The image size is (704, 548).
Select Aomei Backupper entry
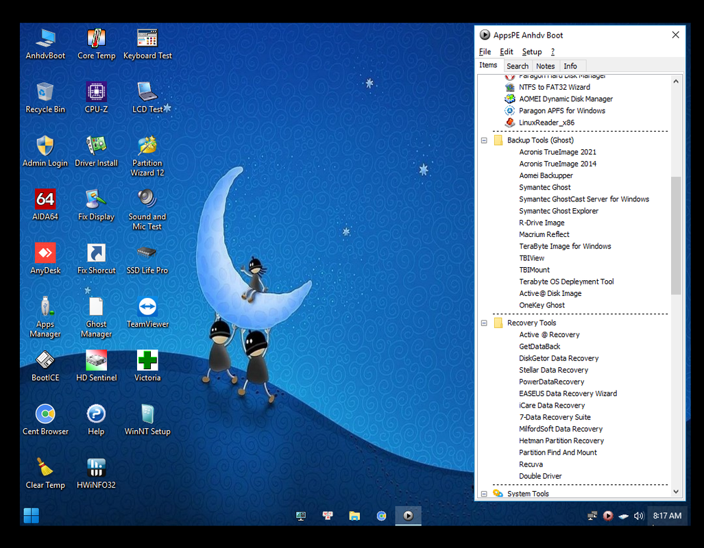coord(546,175)
